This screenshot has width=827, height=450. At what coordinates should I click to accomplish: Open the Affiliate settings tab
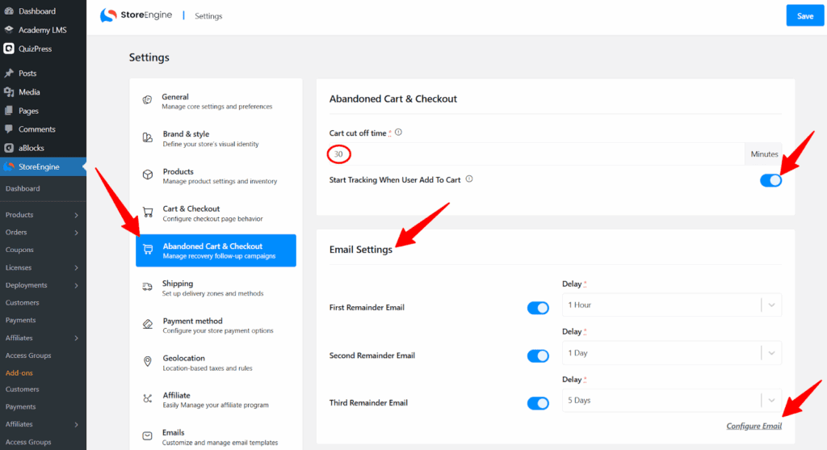point(216,400)
